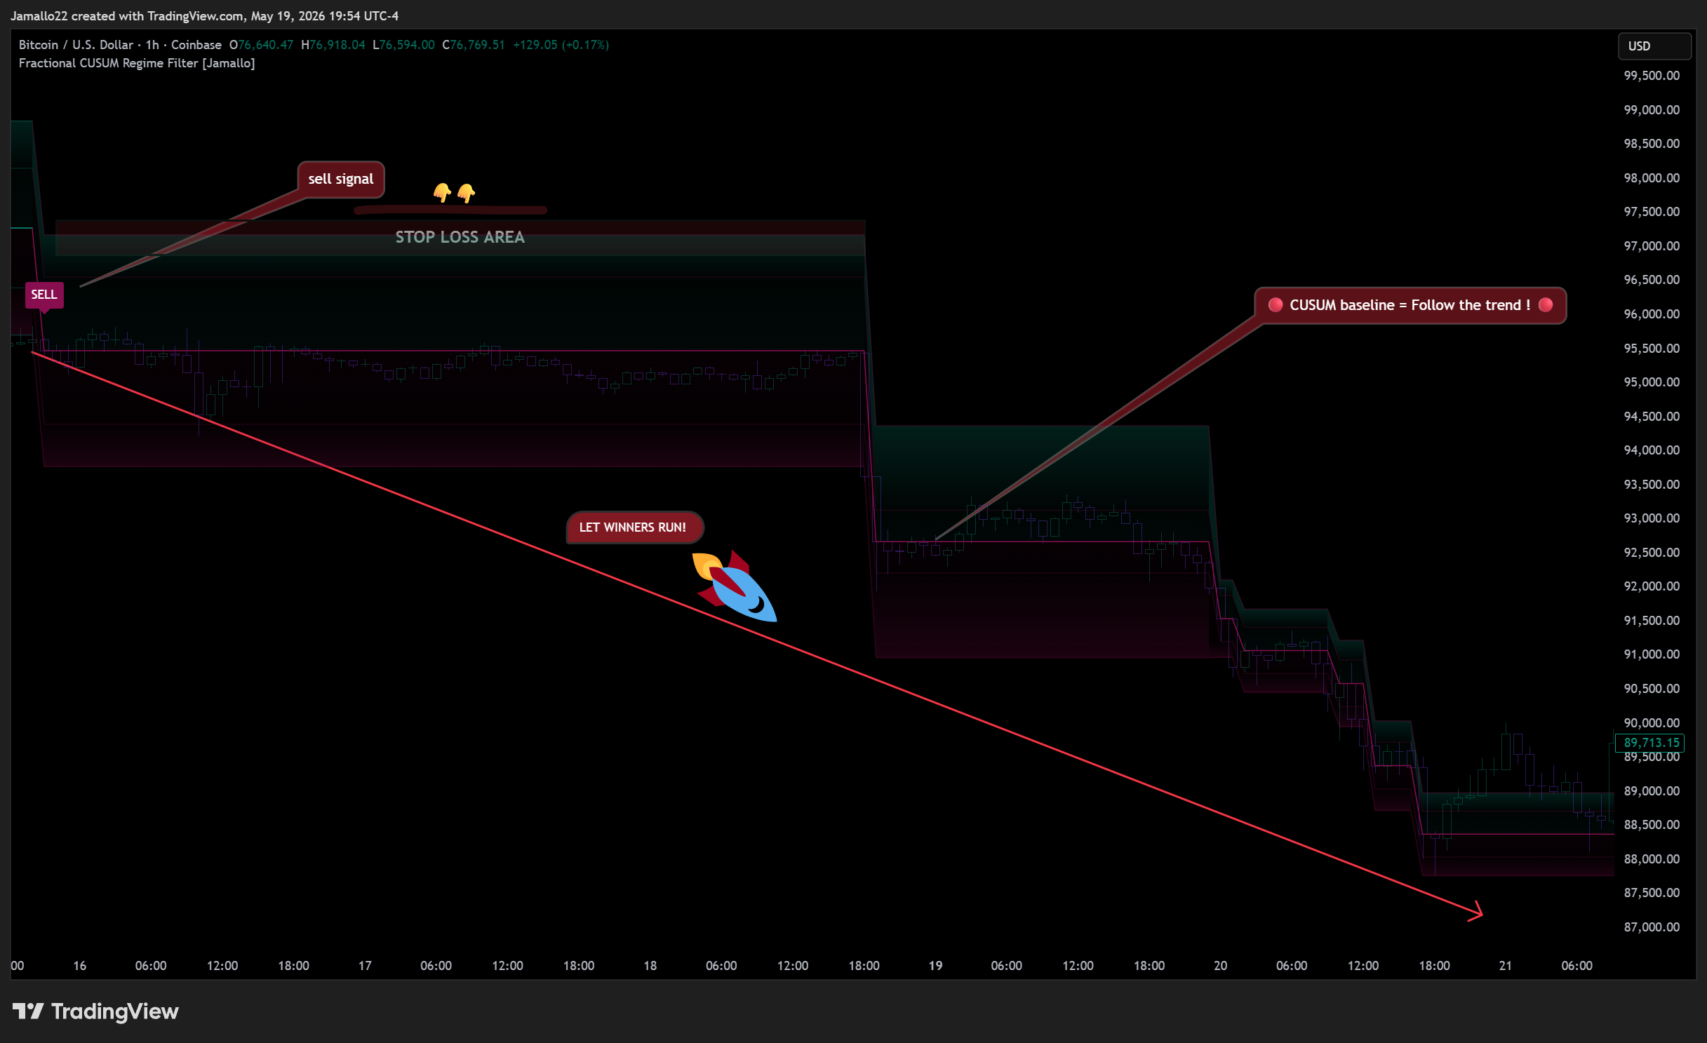Screen dimensions: 1707x1043
Task: Click the open price value O76,640.47
Action: click(262, 45)
